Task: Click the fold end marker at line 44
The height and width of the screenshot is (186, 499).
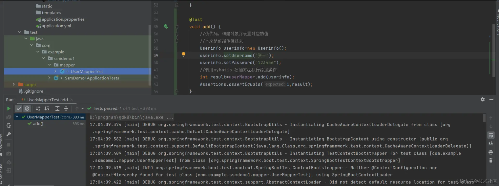Action: [177, 91]
